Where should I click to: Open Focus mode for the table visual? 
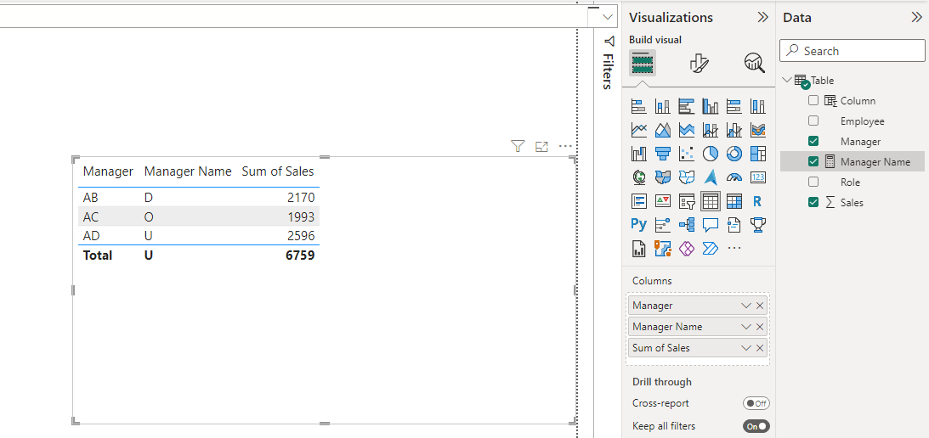[541, 146]
